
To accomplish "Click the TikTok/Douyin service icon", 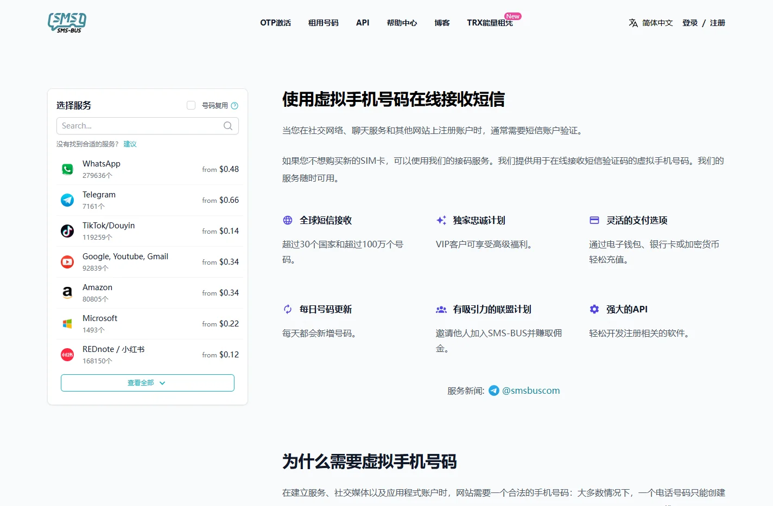I will point(67,231).
